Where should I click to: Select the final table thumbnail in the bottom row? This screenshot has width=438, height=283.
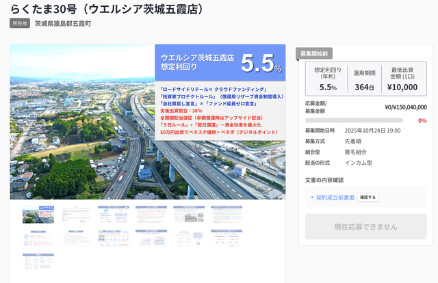[x=38, y=262]
